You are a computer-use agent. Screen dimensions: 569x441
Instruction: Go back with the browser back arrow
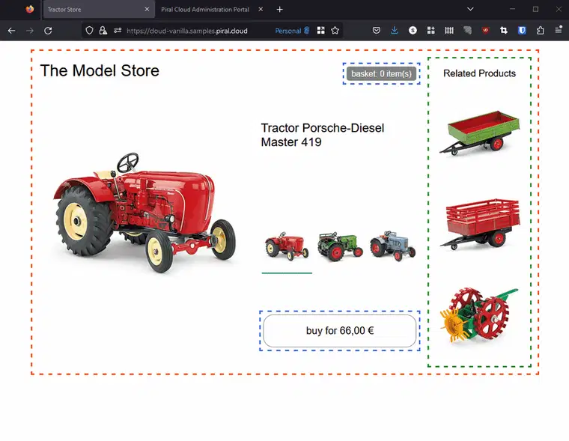(12, 31)
